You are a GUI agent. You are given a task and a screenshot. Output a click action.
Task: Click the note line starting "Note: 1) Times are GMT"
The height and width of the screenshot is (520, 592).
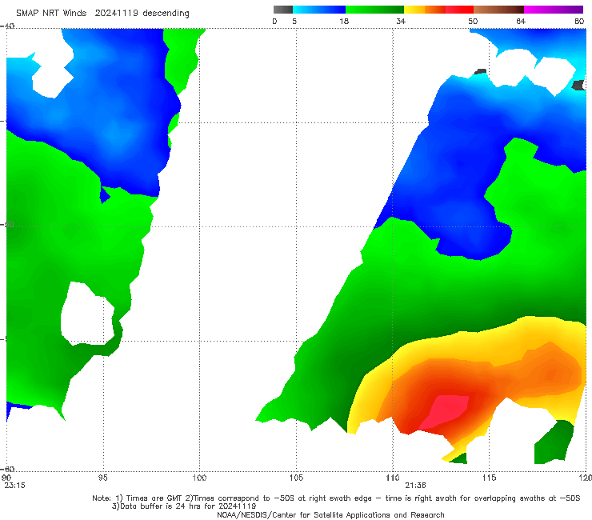click(336, 498)
